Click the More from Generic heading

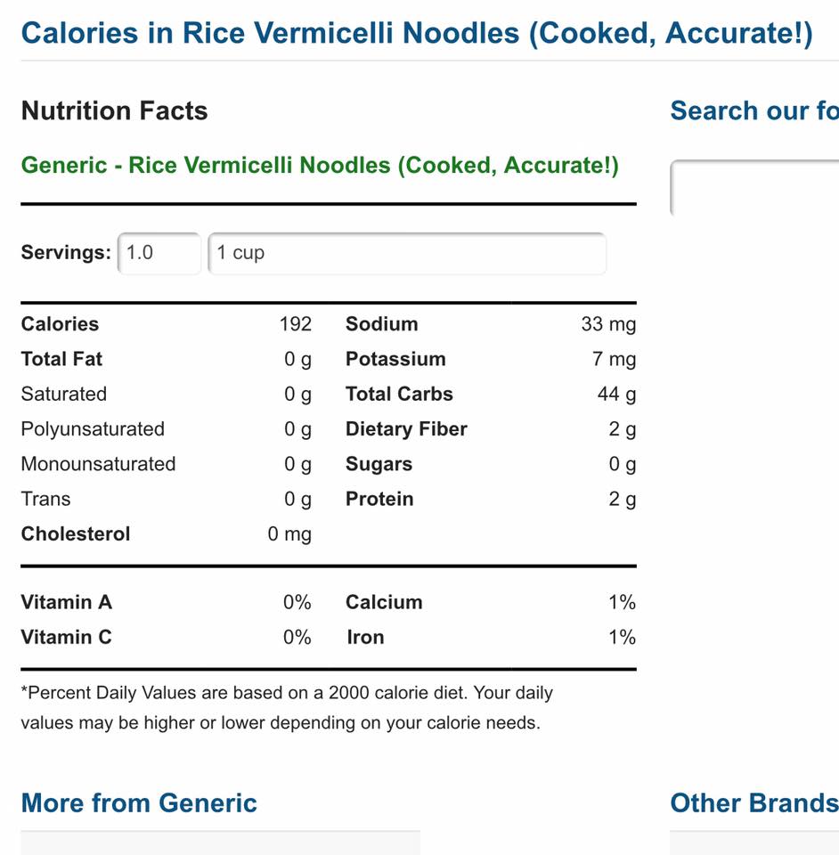tap(139, 802)
